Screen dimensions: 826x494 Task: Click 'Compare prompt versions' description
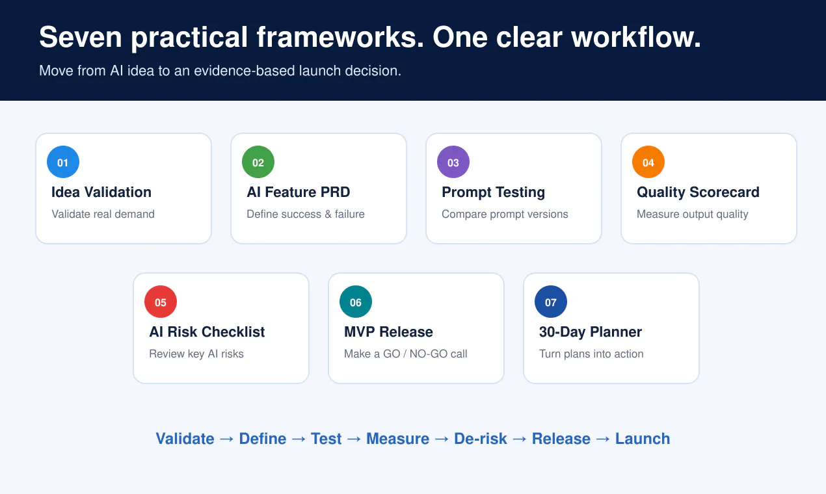point(505,214)
